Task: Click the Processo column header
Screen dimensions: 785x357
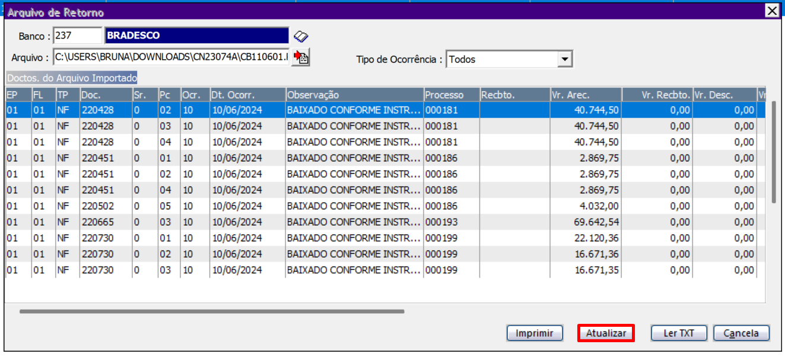Action: 451,95
